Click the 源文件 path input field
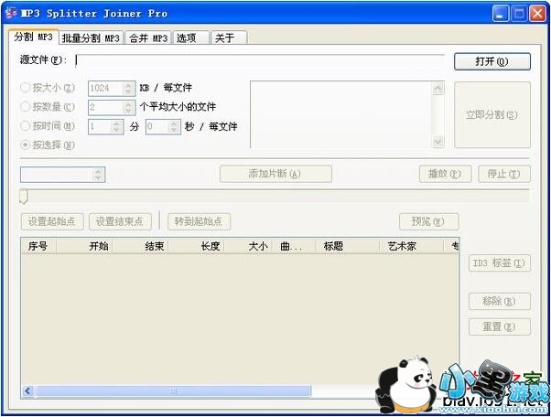 pyautogui.click(x=260, y=60)
